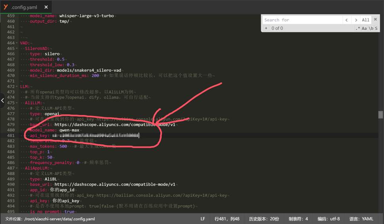This screenshot has width=384, height=224.
Task: Toggle case sensitive search option
Action: [364, 28]
